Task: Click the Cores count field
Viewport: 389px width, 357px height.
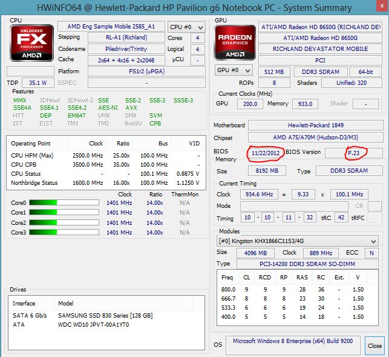Action: tap(197, 38)
